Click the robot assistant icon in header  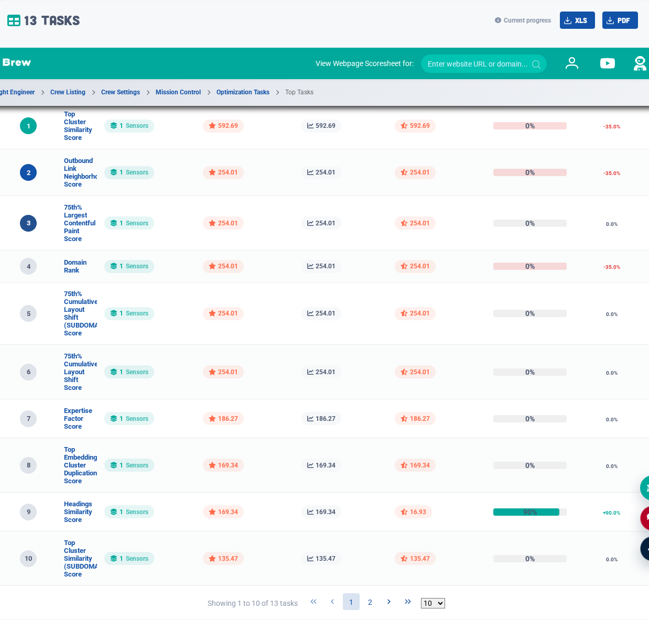640,63
